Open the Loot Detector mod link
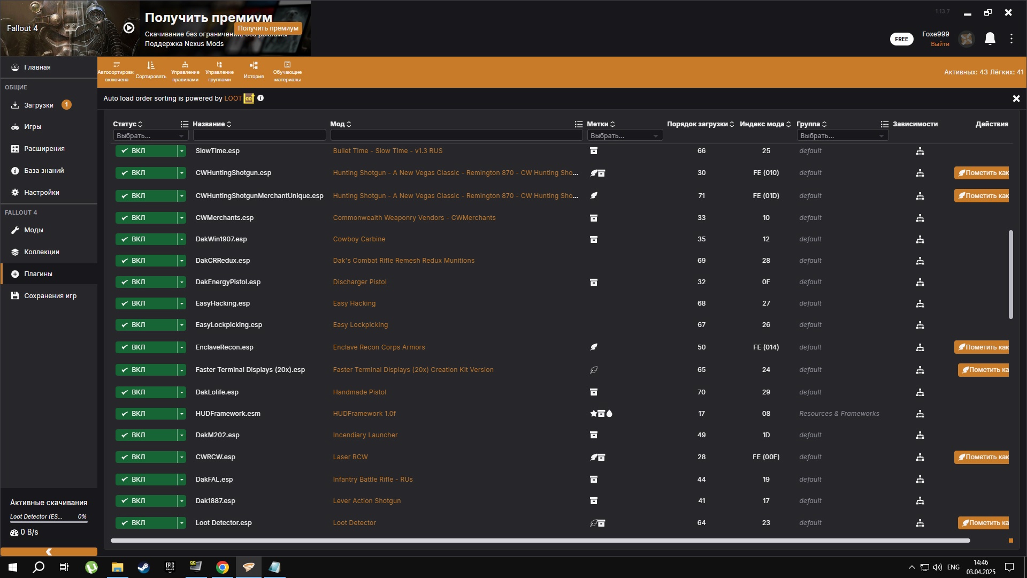1027x578 pixels. pos(354,523)
